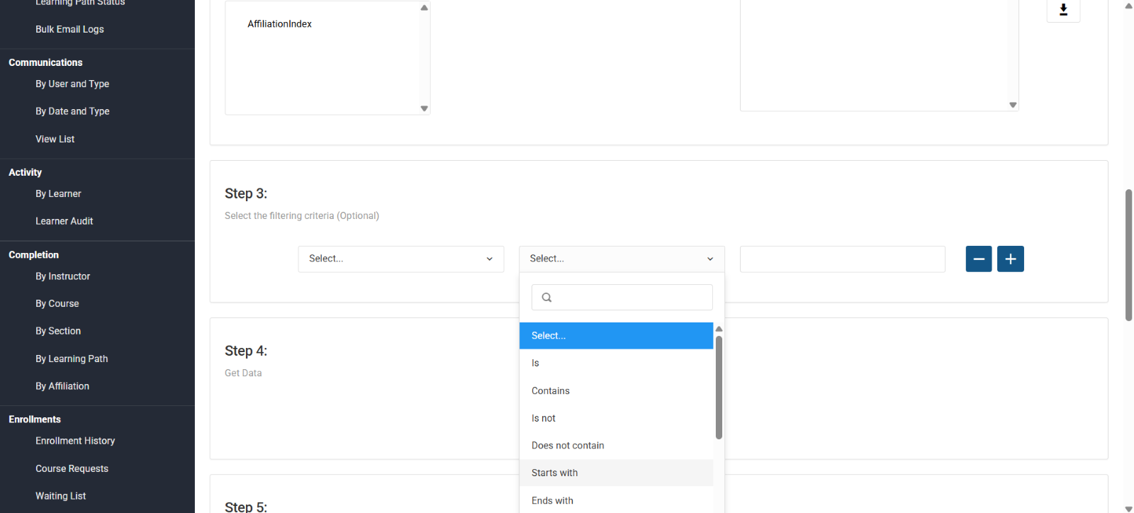Click the right listbox scroll-down arrow
The image size is (1134, 513).
(x=1013, y=105)
